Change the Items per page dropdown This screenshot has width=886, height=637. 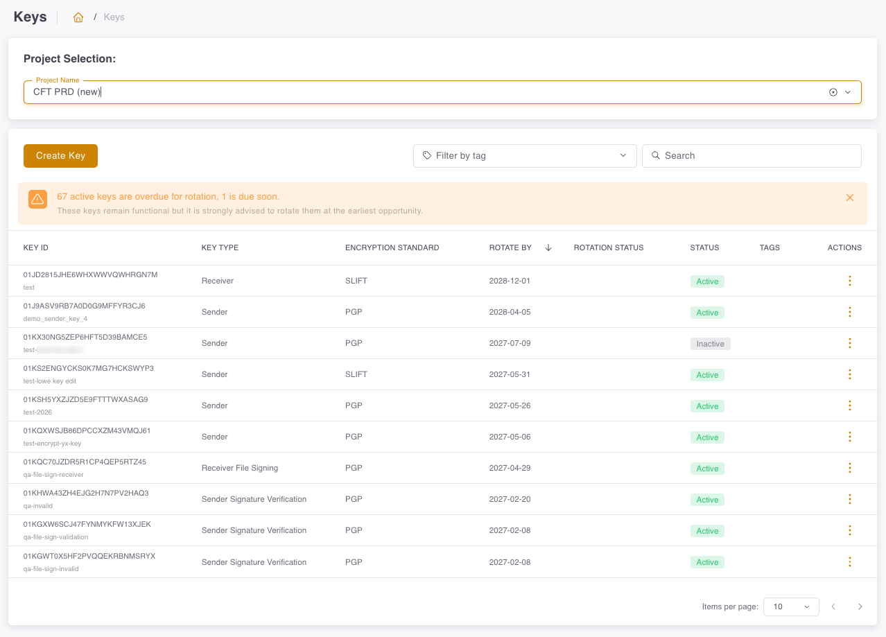(x=791, y=607)
